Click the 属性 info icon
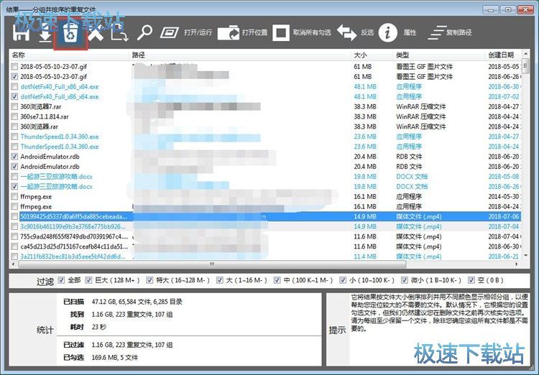The image size is (539, 375). tap(388, 32)
